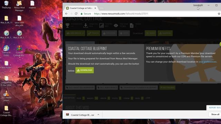This screenshot has width=221, height=124.
Task: Open TheDump recycle bin on desktop
Action: [x=6, y=4]
